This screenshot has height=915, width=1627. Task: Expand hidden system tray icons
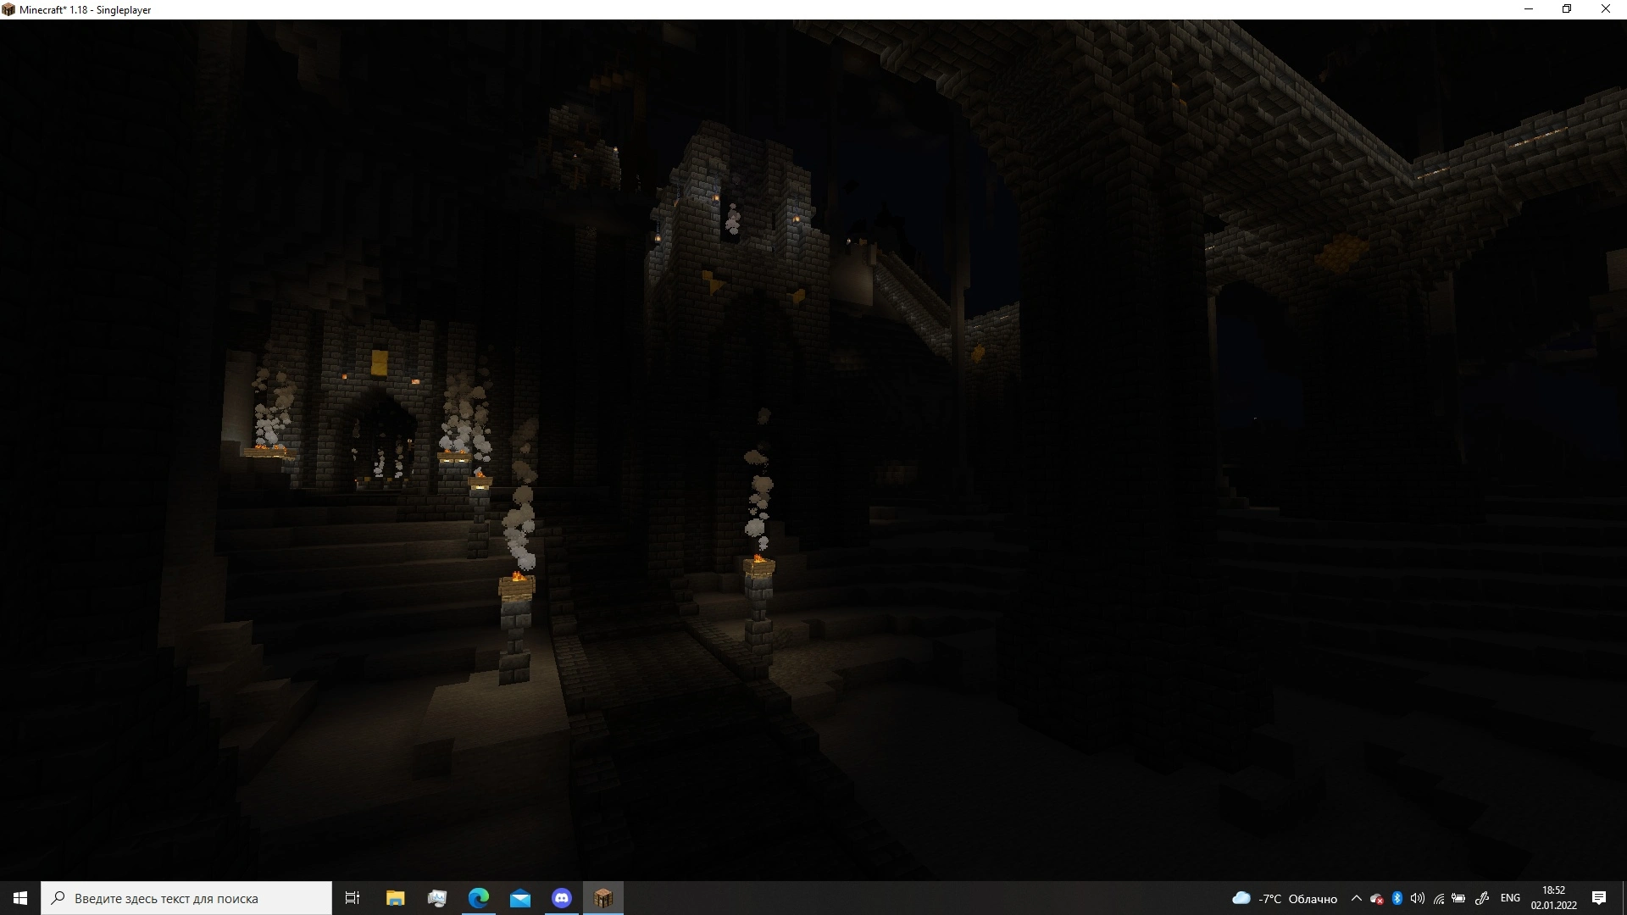[x=1356, y=898]
